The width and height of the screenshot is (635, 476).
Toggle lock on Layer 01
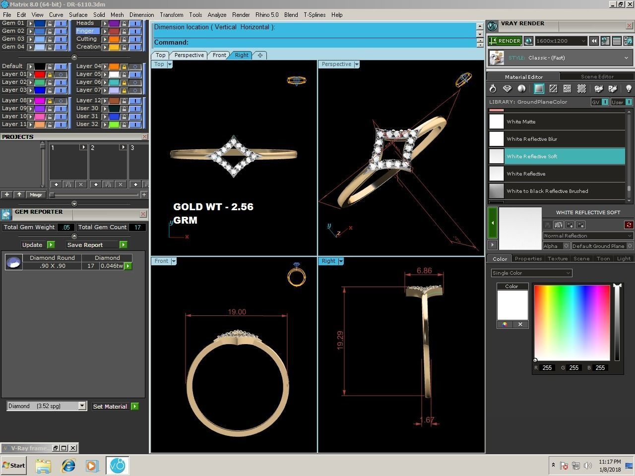click(x=50, y=74)
